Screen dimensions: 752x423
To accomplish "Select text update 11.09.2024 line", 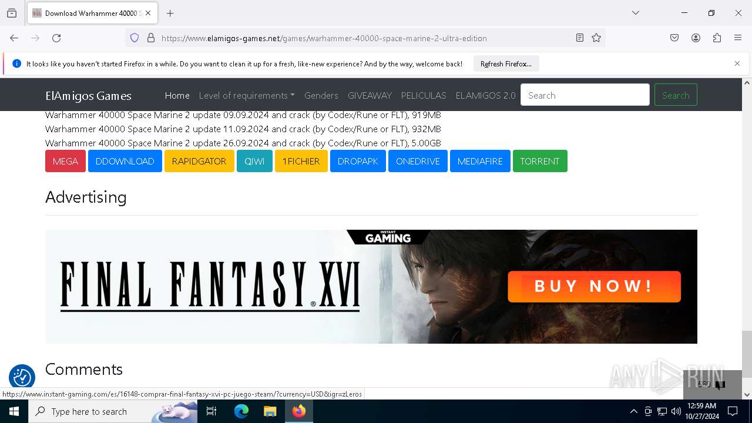I will pos(243,129).
